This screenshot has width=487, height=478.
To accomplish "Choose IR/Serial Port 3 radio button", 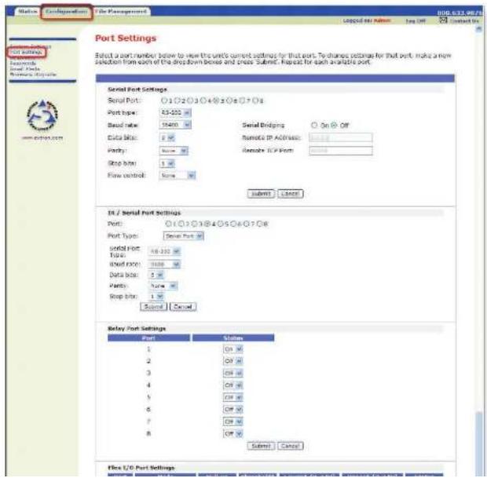I will [194, 224].
